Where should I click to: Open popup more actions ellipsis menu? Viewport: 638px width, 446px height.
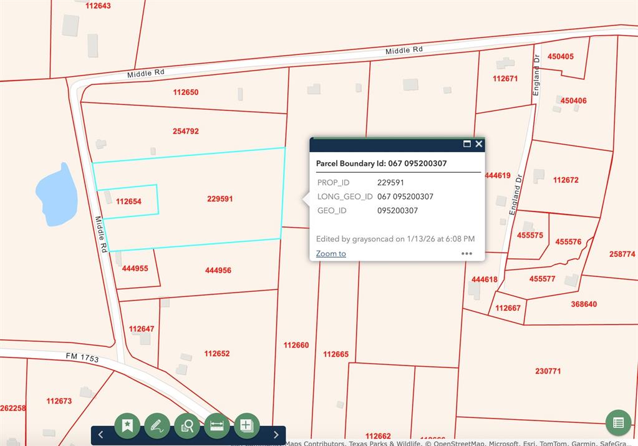coord(466,254)
